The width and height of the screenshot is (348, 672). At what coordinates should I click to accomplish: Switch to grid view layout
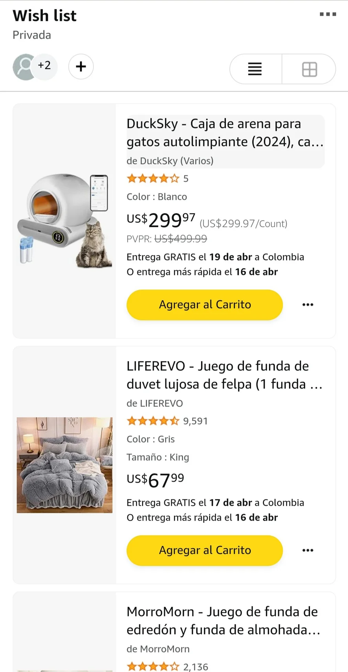[309, 69]
